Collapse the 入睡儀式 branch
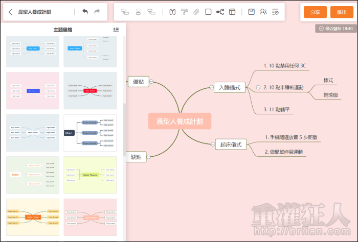This screenshot has width=358, height=242. 211,87
